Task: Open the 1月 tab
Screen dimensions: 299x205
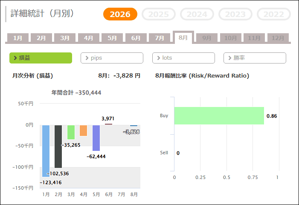Action: 18,38
